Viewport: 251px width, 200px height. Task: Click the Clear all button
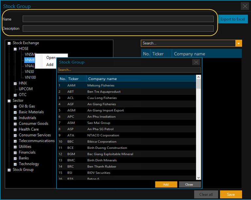coord(206,194)
